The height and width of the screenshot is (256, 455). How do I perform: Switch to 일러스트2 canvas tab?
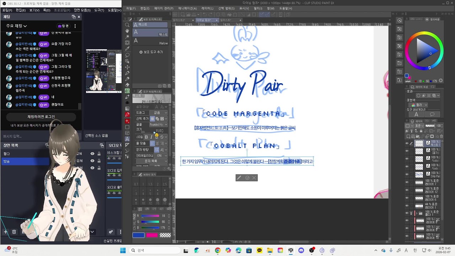179,20
